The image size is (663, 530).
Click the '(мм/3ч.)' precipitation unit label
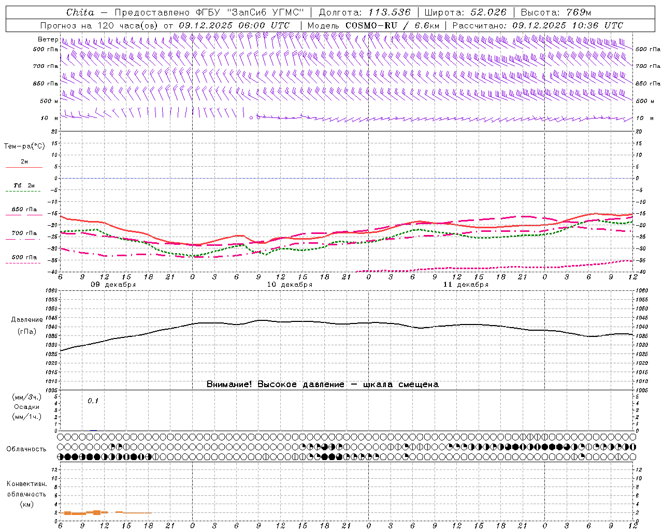click(26, 397)
